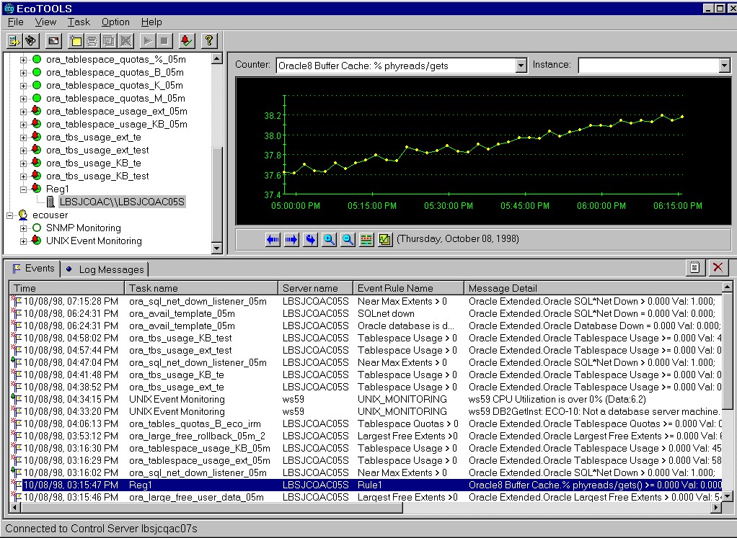The height and width of the screenshot is (538, 737).
Task: Open the Help menu
Action: [151, 22]
